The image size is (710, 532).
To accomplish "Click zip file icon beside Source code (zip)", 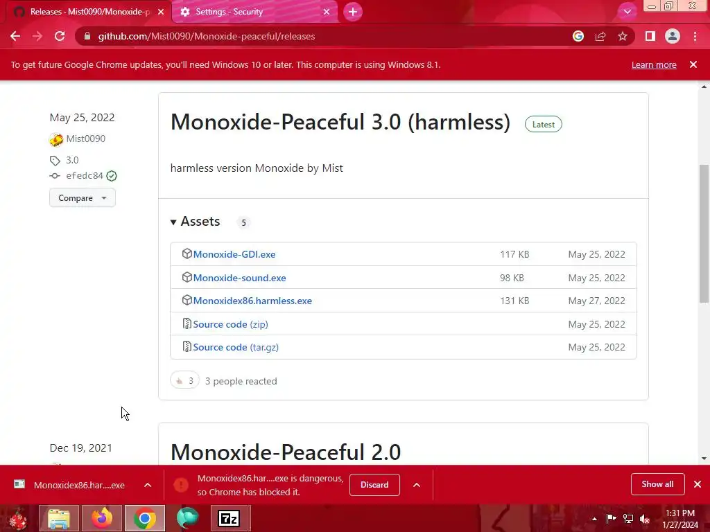I will click(187, 323).
